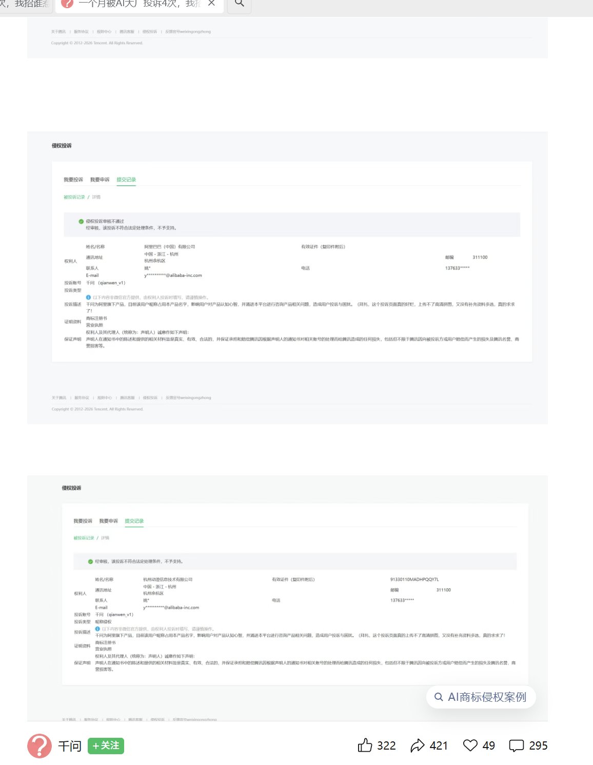Switch to the leftmost partially visible browser tab

(26, 4)
